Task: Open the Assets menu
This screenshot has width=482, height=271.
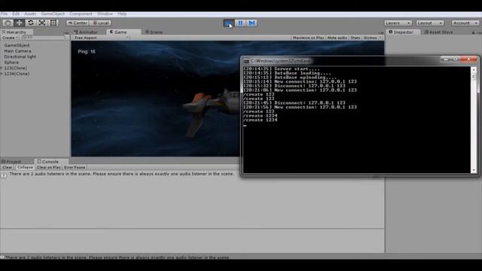Action: (x=30, y=14)
